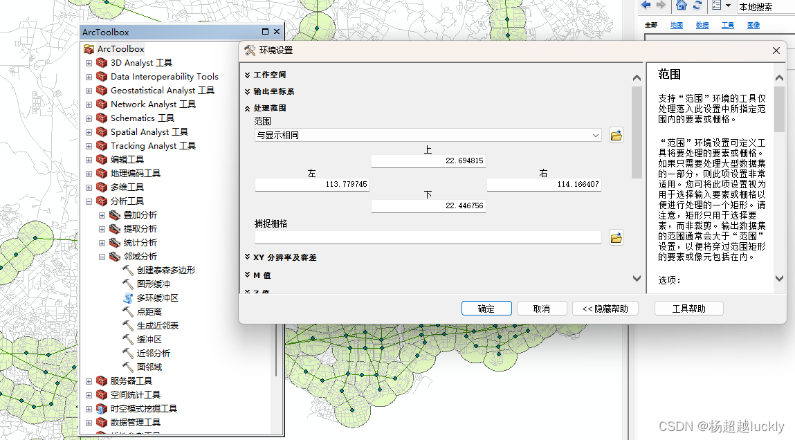Screen dimensions: 795x440
Task: Open the 范围 dropdown showing 与显示相同
Action: (x=595, y=136)
